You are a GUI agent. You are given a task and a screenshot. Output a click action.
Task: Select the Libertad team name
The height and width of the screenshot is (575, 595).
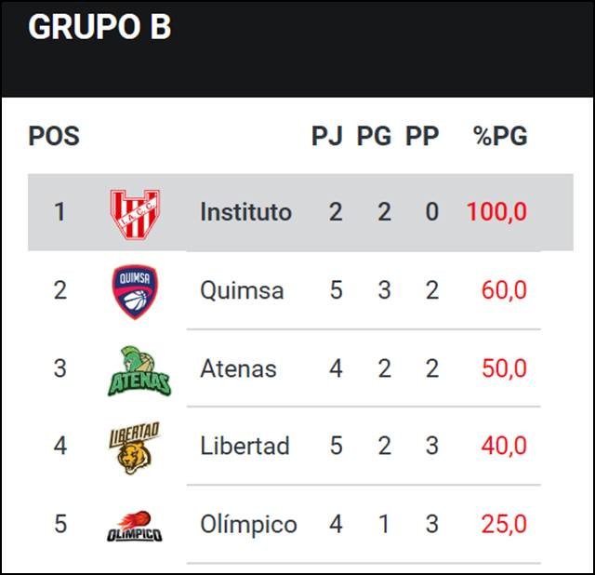tap(245, 446)
